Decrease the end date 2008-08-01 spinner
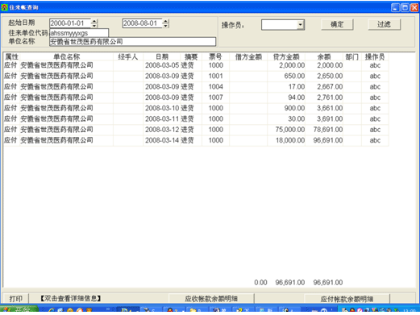This screenshot has height=315, width=420. point(166,26)
